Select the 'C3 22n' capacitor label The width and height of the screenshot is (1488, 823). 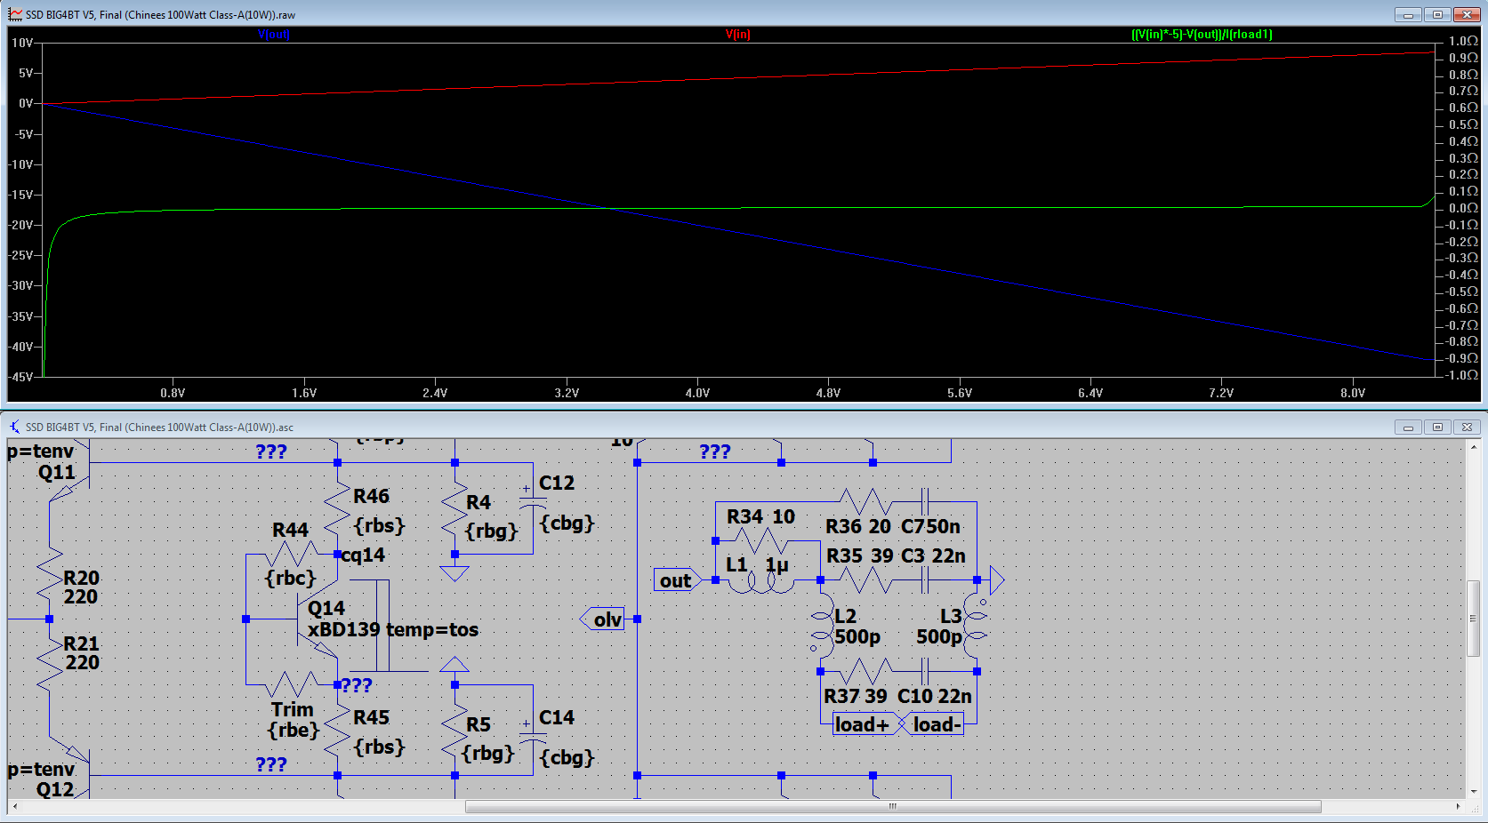pyautogui.click(x=933, y=555)
